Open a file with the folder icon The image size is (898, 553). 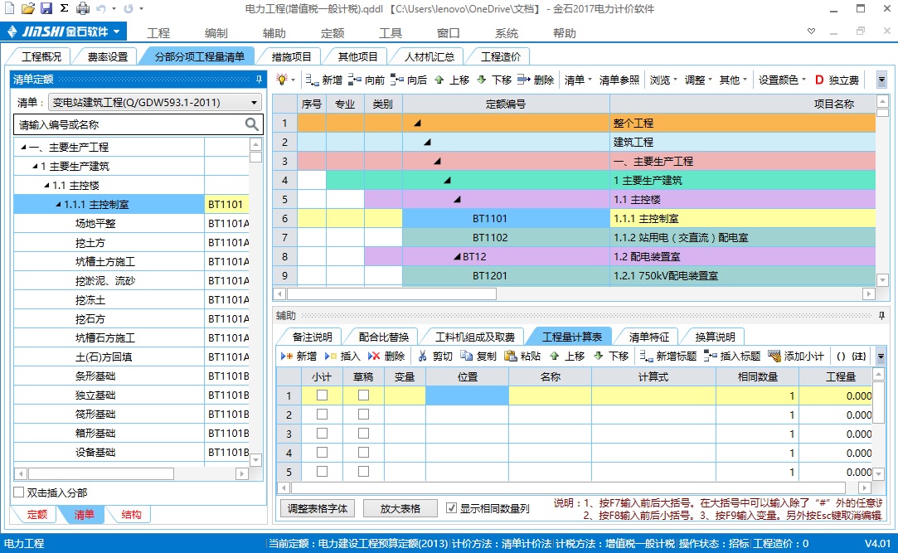pyautogui.click(x=28, y=8)
